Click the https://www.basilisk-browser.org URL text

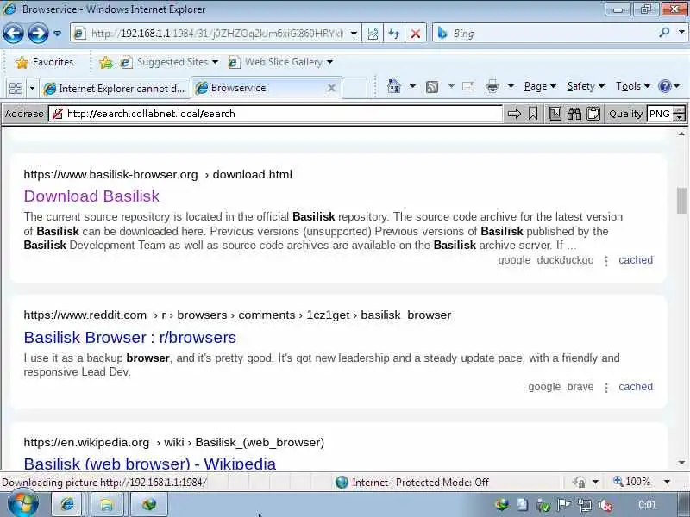tap(111, 175)
